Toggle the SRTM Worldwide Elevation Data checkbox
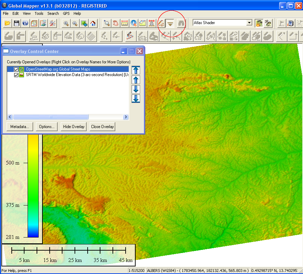 click(x=16, y=75)
